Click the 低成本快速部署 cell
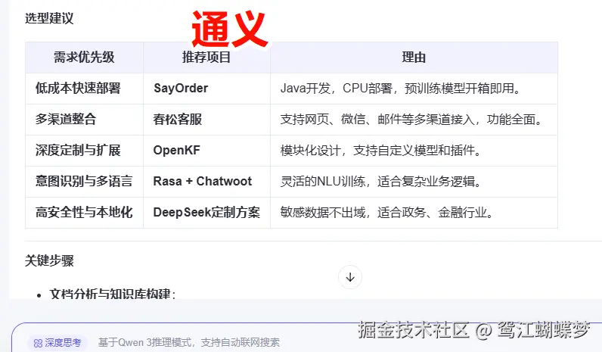The image size is (602, 352). [x=84, y=89]
